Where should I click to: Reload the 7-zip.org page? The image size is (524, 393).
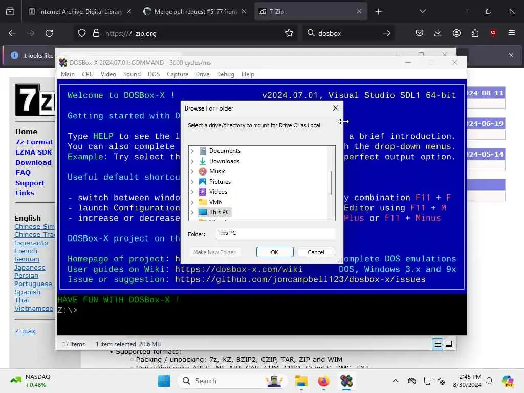[49, 33]
